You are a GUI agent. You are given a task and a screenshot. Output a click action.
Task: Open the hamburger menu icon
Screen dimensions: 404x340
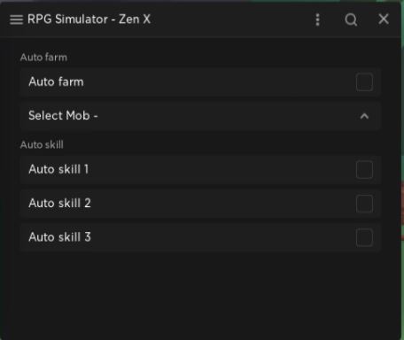point(16,19)
